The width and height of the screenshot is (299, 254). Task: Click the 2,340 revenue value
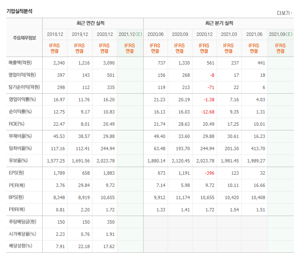(x=59, y=63)
